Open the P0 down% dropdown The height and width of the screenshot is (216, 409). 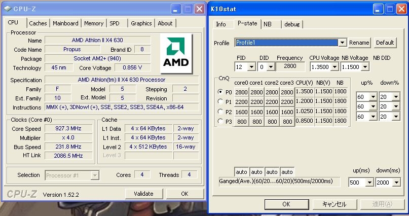[x=396, y=97]
